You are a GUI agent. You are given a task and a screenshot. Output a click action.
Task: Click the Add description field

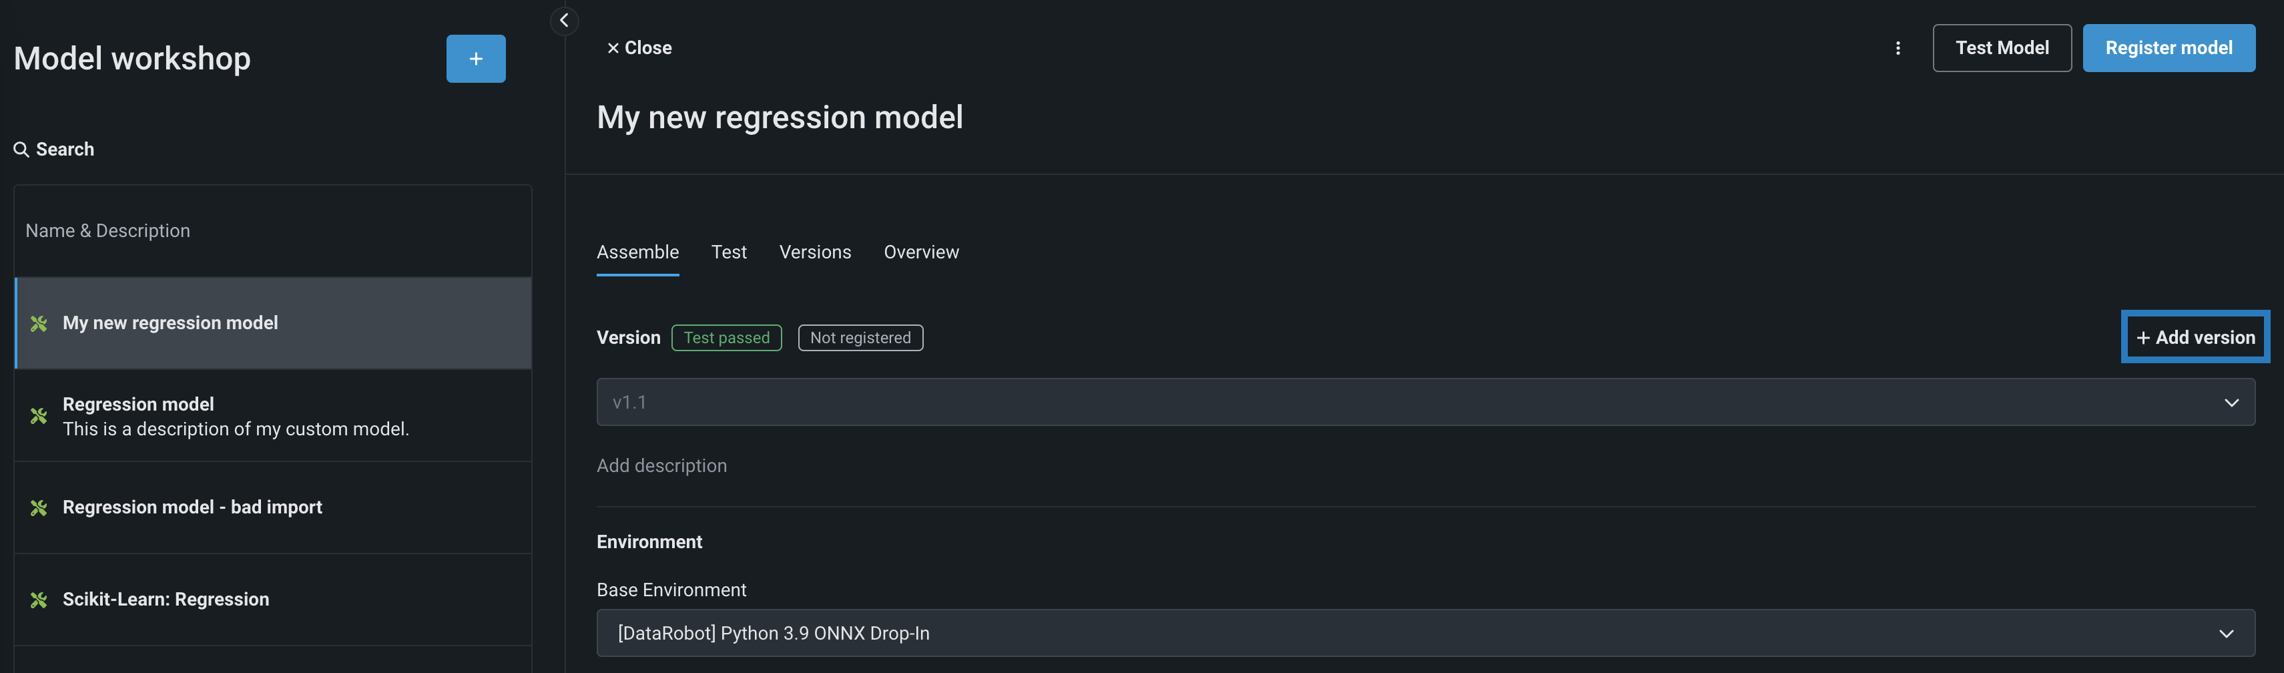click(661, 467)
